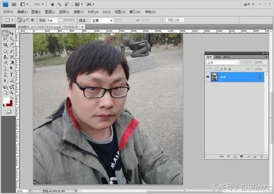Image resolution: width=274 pixels, height=194 pixels.
Task: Select the Pen tool
Action: coord(5,75)
